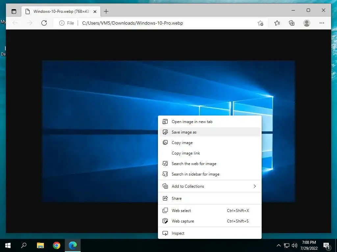The image size is (337, 252).
Task: View site information icon beside File
Action: (x=62, y=23)
